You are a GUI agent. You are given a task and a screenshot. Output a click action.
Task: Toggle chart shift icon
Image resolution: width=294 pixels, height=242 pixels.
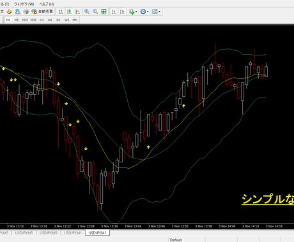pyautogui.click(x=122, y=11)
